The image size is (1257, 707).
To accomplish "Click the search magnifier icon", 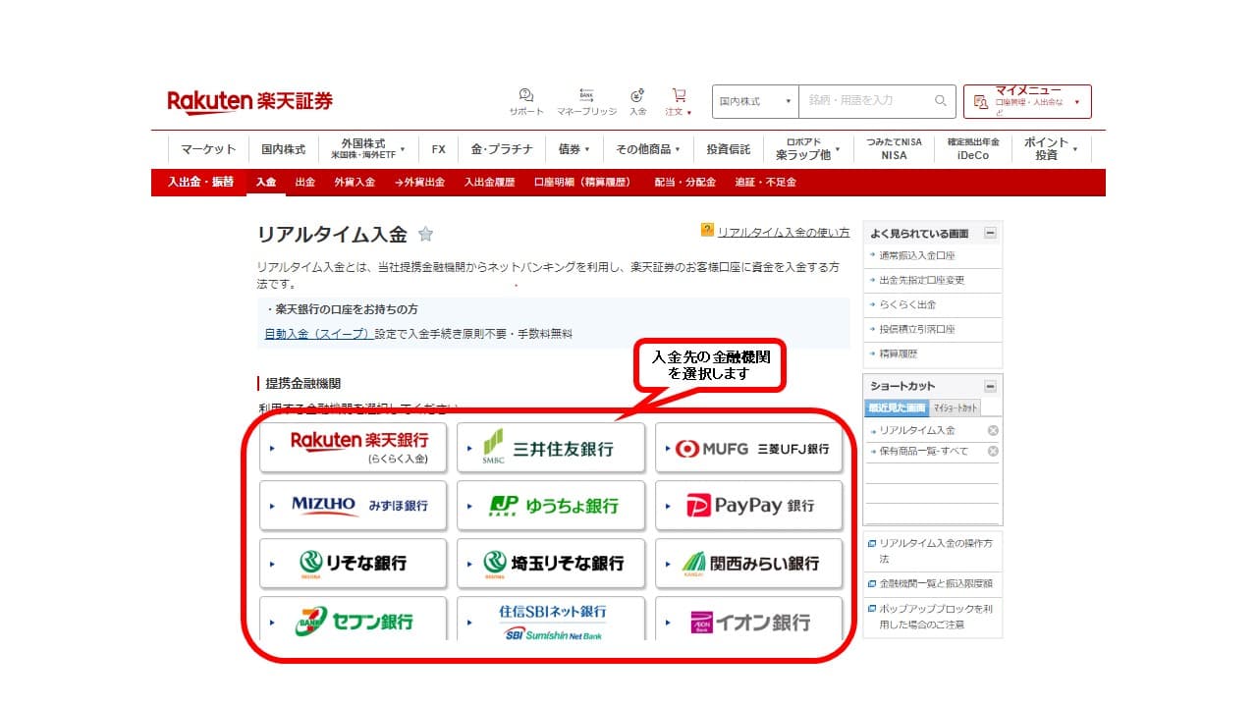I will 941,100.
